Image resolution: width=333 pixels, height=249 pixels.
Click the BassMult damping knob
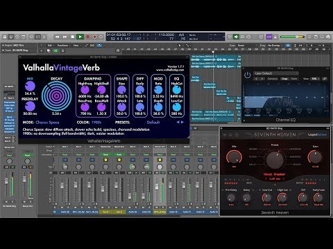101,107
